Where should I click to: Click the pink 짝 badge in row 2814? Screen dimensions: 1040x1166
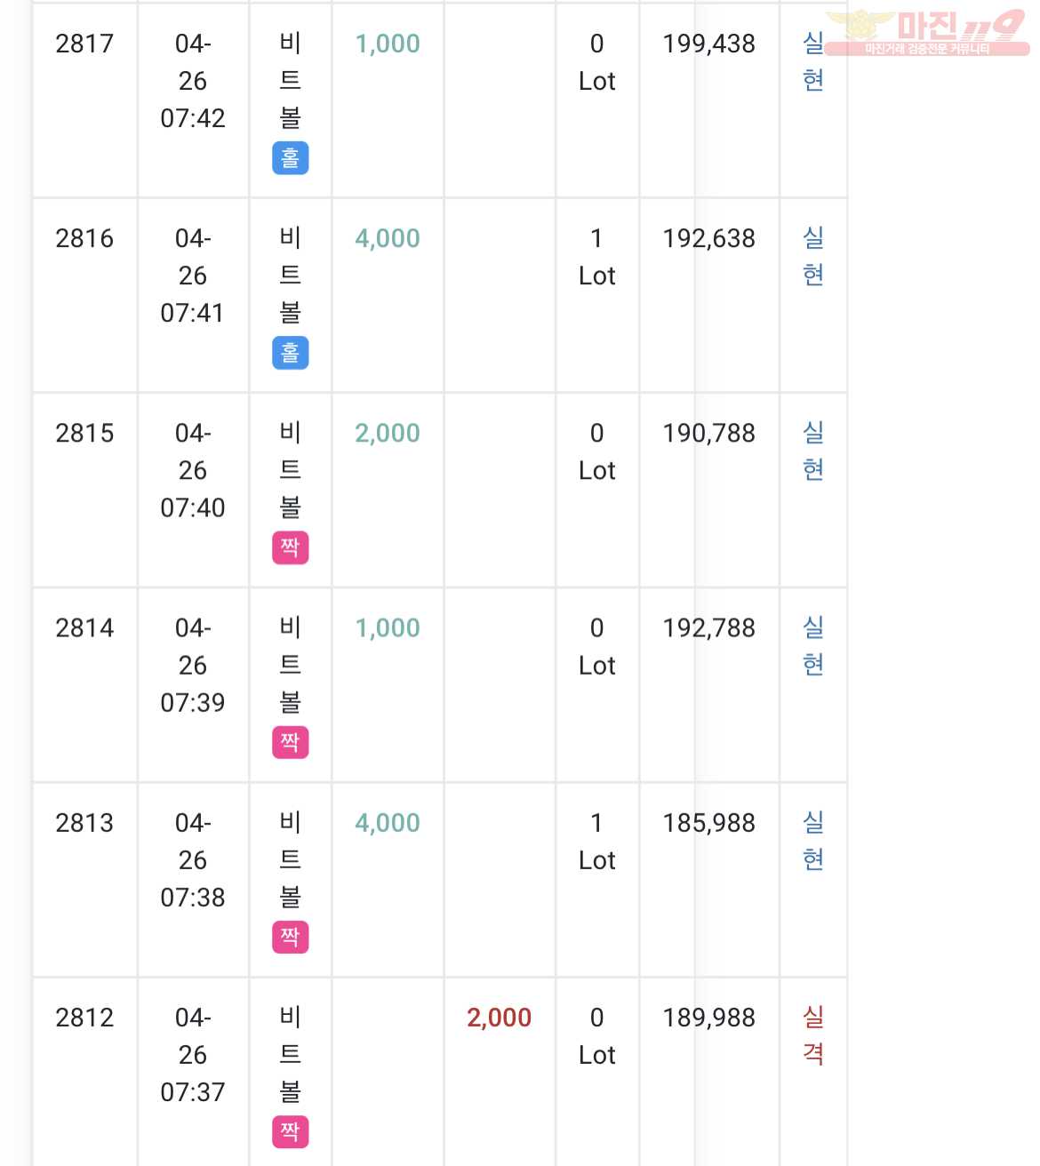[x=290, y=742]
